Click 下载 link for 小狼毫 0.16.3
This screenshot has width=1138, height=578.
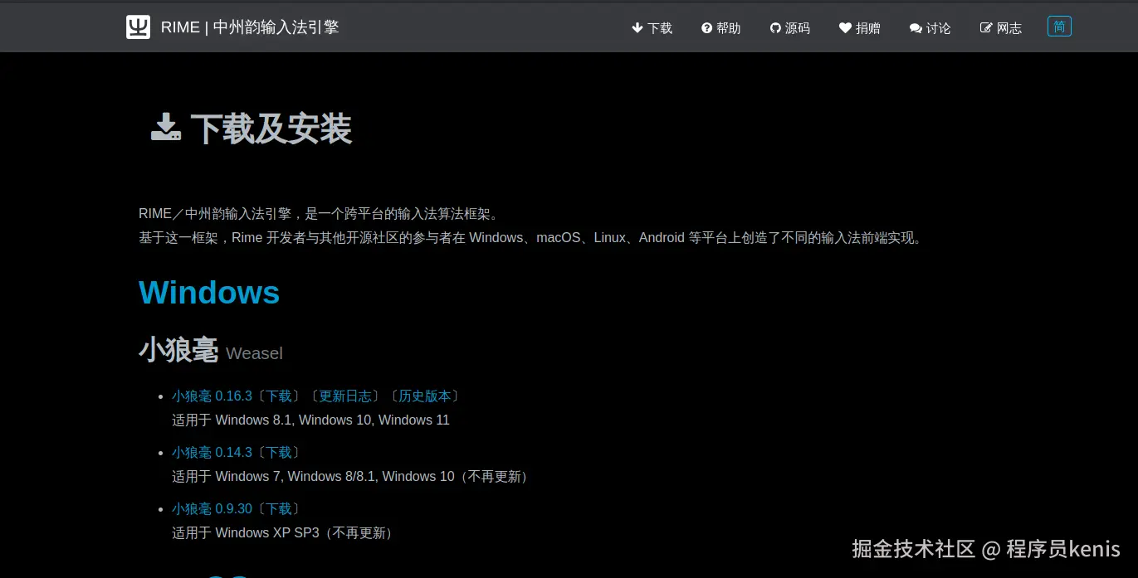[279, 396]
